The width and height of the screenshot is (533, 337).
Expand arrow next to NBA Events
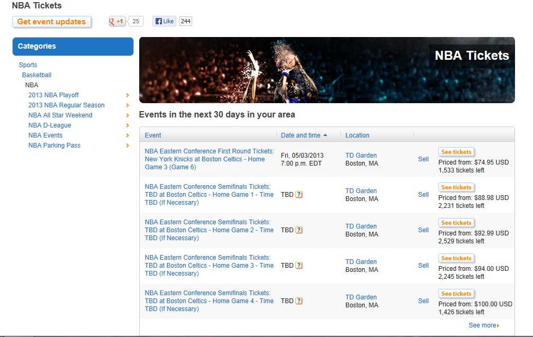[128, 135]
